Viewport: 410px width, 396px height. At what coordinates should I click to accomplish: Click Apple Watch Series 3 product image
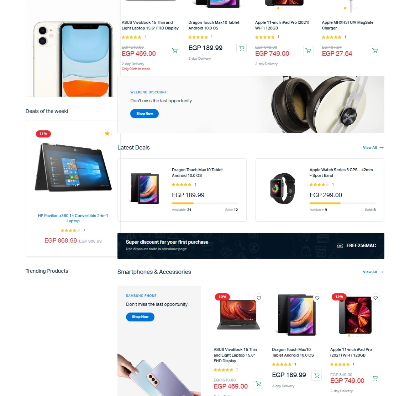coord(283,189)
